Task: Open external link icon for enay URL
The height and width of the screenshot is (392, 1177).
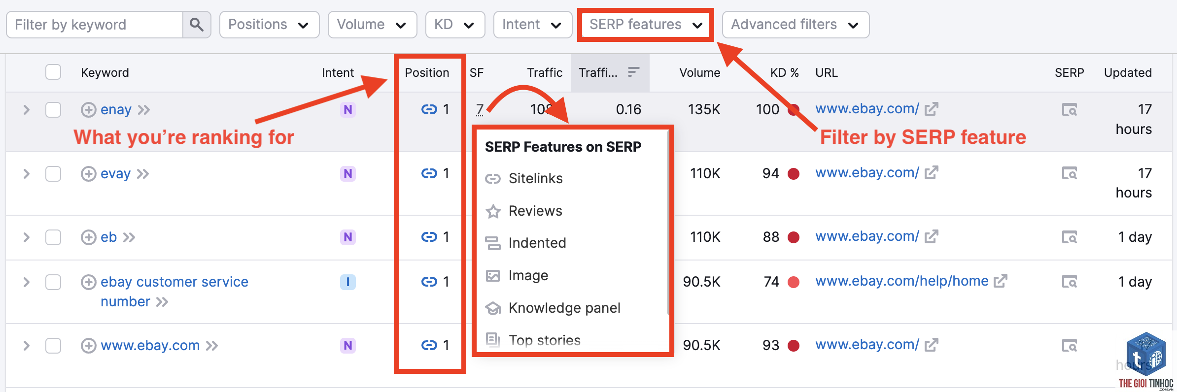Action: 931,109
